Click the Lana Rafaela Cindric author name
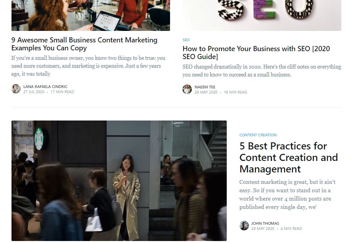Viewport: 352px width, 243px height. (x=45, y=86)
